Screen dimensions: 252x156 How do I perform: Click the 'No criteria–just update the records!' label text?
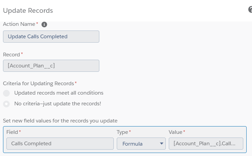(x=57, y=104)
